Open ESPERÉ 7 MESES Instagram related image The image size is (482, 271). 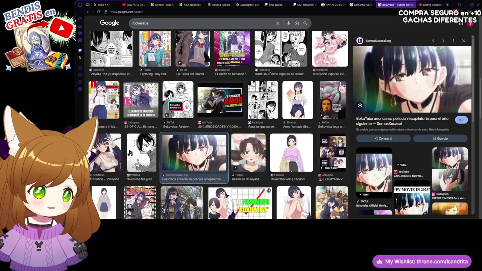pyautogui.click(x=450, y=169)
